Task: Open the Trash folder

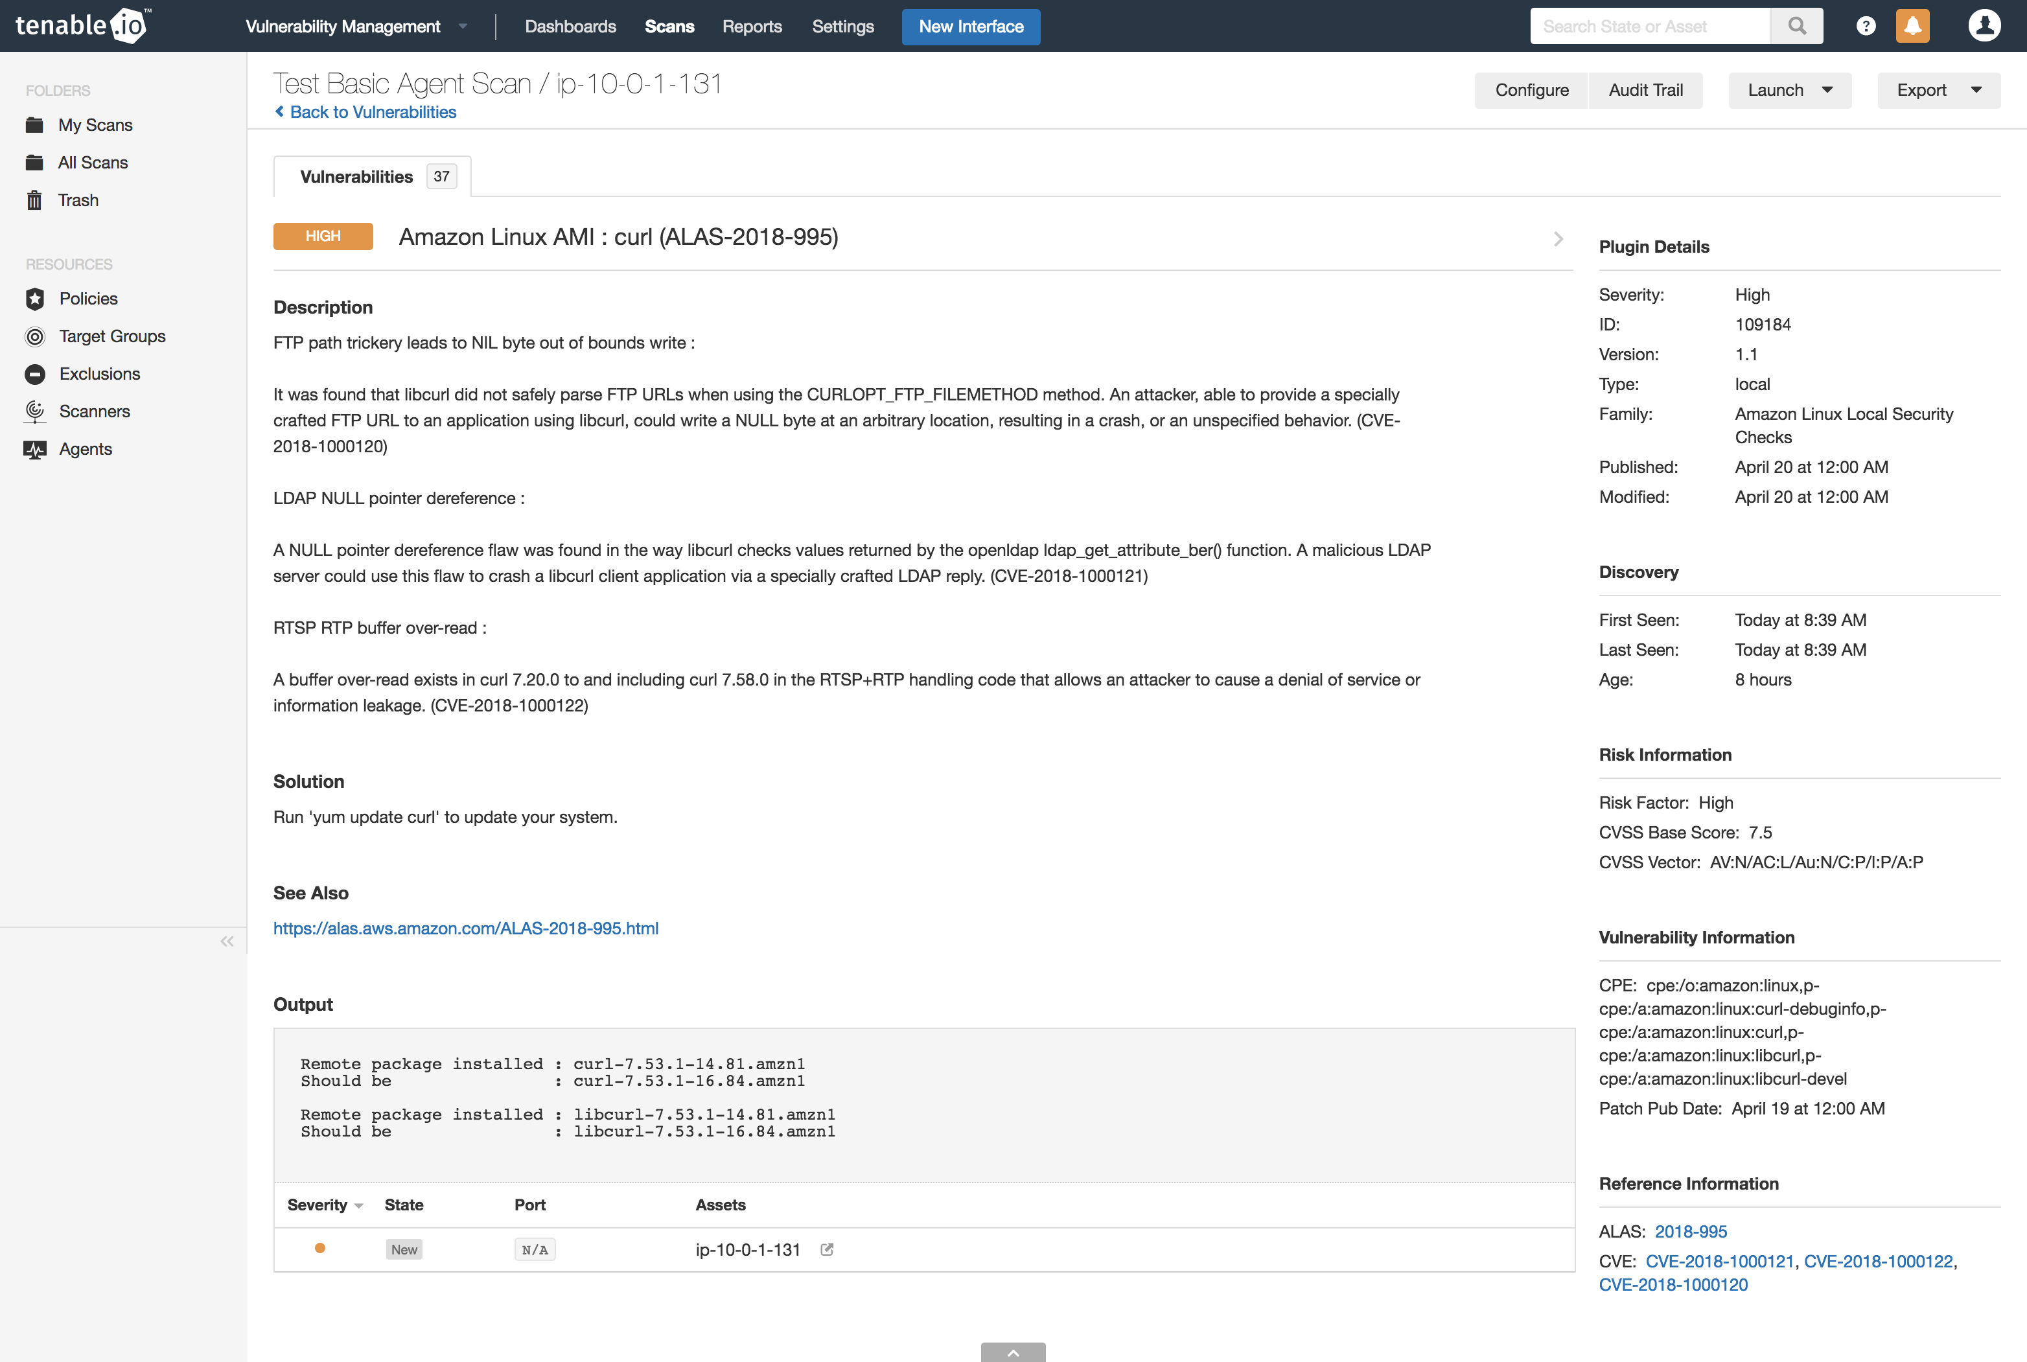Action: (77, 200)
